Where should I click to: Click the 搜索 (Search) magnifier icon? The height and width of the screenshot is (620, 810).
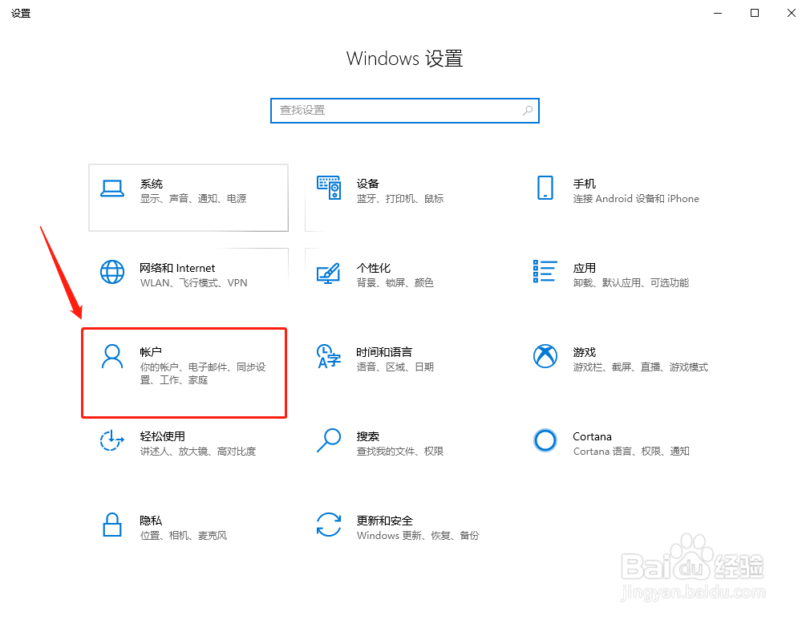point(329,441)
